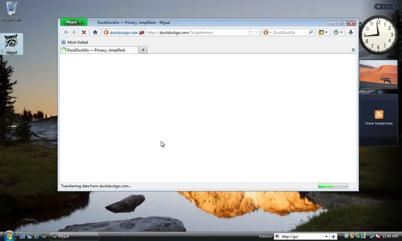This screenshot has width=402, height=241.
Task: Open the Most Visited bookmarks folder
Action: tap(75, 42)
